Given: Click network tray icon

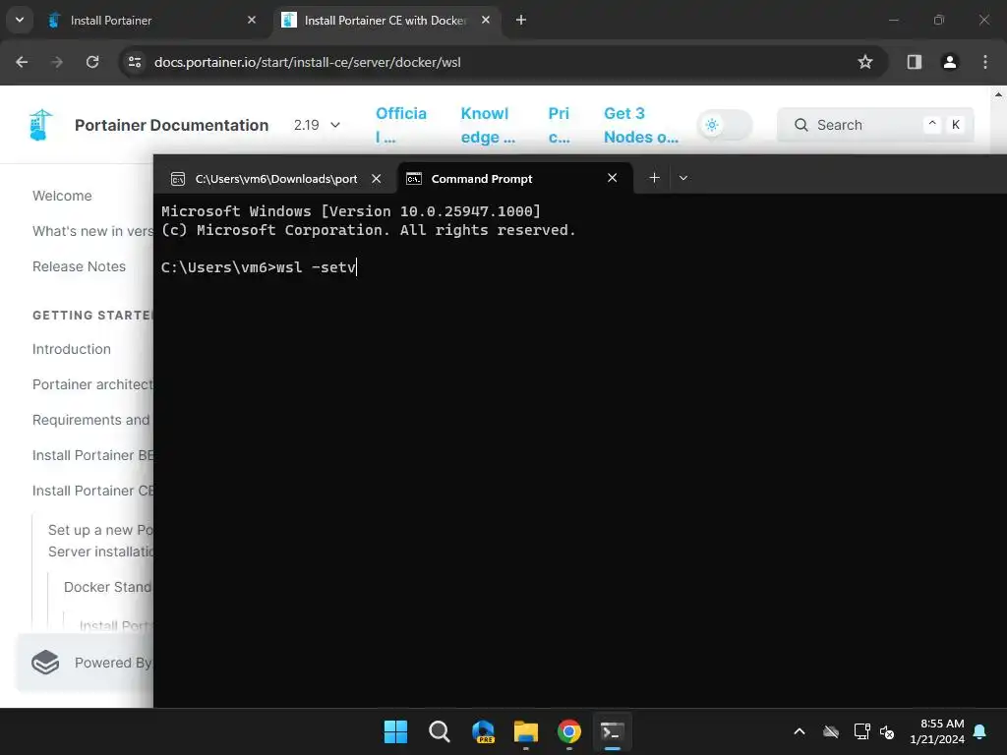Looking at the screenshot, I should tap(861, 731).
